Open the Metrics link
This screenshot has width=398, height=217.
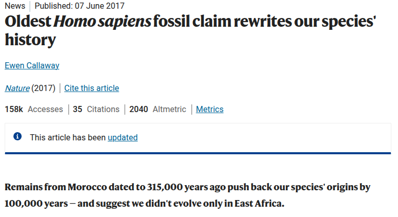210,109
